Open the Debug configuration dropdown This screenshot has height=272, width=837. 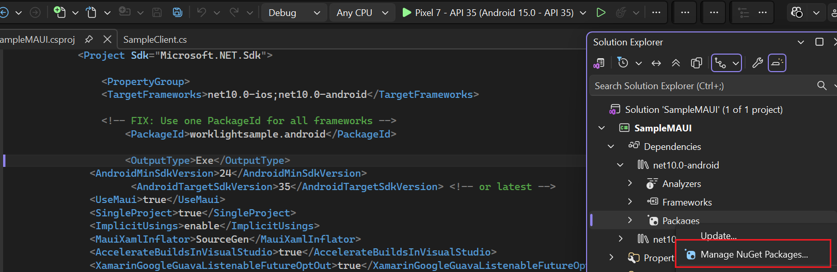tap(294, 12)
